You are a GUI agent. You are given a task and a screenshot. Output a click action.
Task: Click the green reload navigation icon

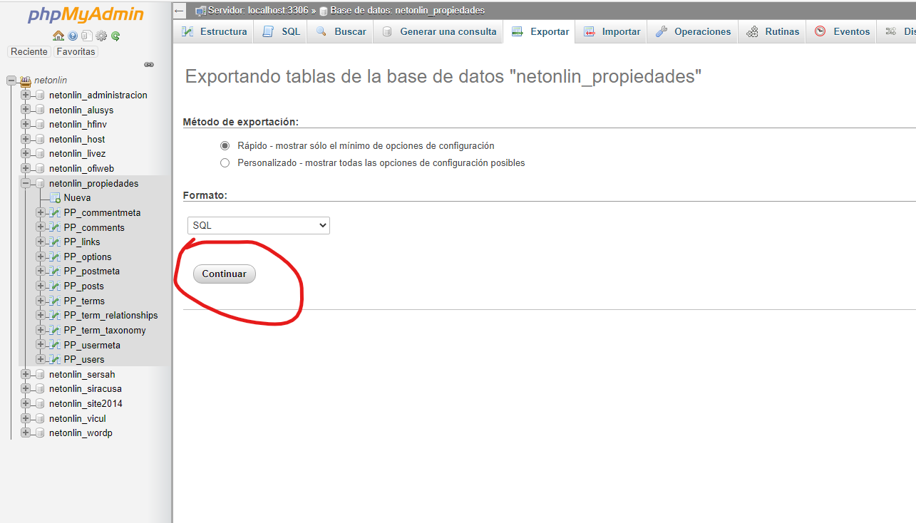coord(115,36)
